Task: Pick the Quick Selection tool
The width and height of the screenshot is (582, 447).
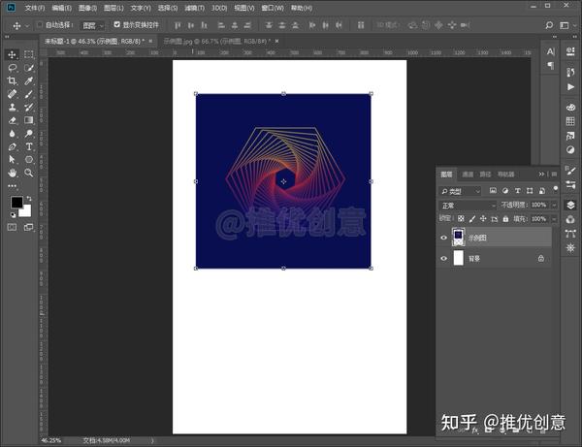Action: click(28, 68)
